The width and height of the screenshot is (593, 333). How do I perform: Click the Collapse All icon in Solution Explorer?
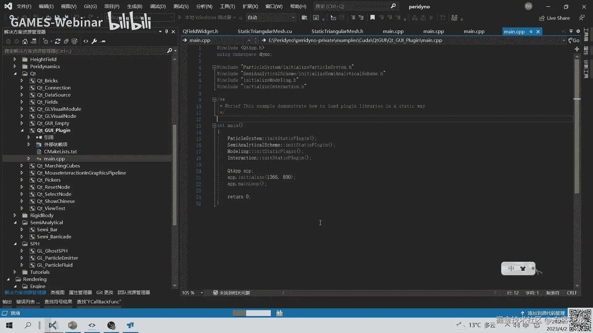coord(66,41)
